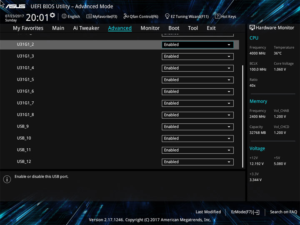Click CPU temperature value 36°C
Viewport: 300px width, 225px height.
(x=277, y=53)
